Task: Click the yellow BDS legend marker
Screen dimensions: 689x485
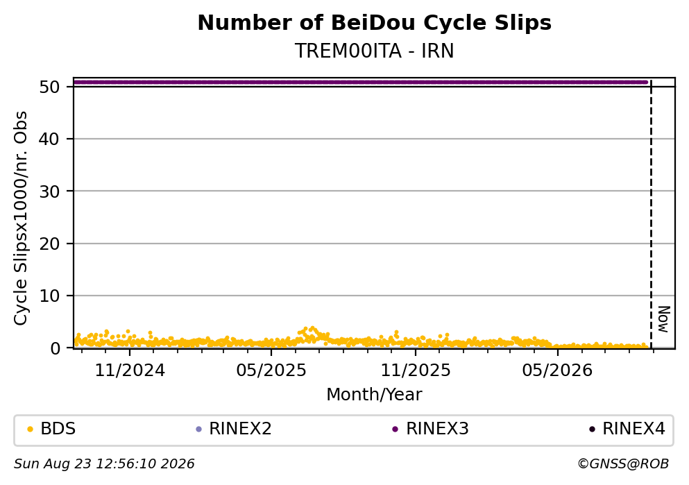Action: pyautogui.click(x=31, y=429)
